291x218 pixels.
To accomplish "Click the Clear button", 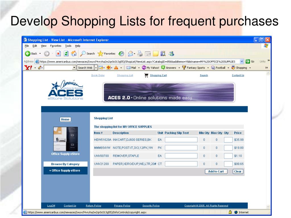I will point(238,171).
